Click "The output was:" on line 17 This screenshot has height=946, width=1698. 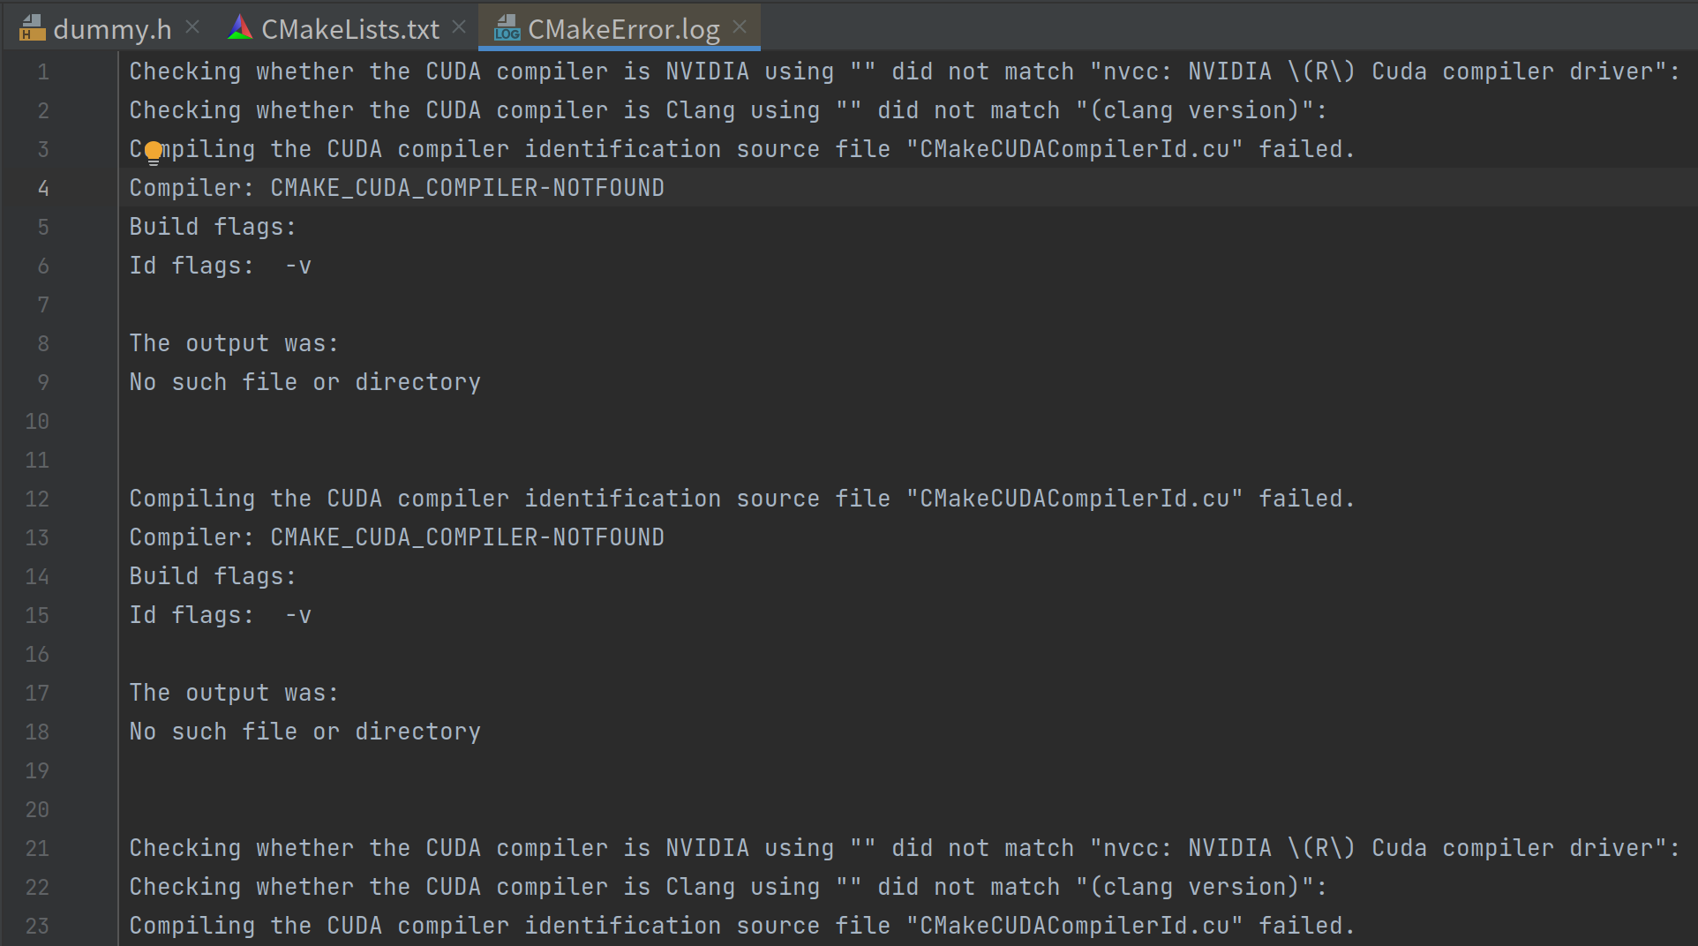pos(234,693)
